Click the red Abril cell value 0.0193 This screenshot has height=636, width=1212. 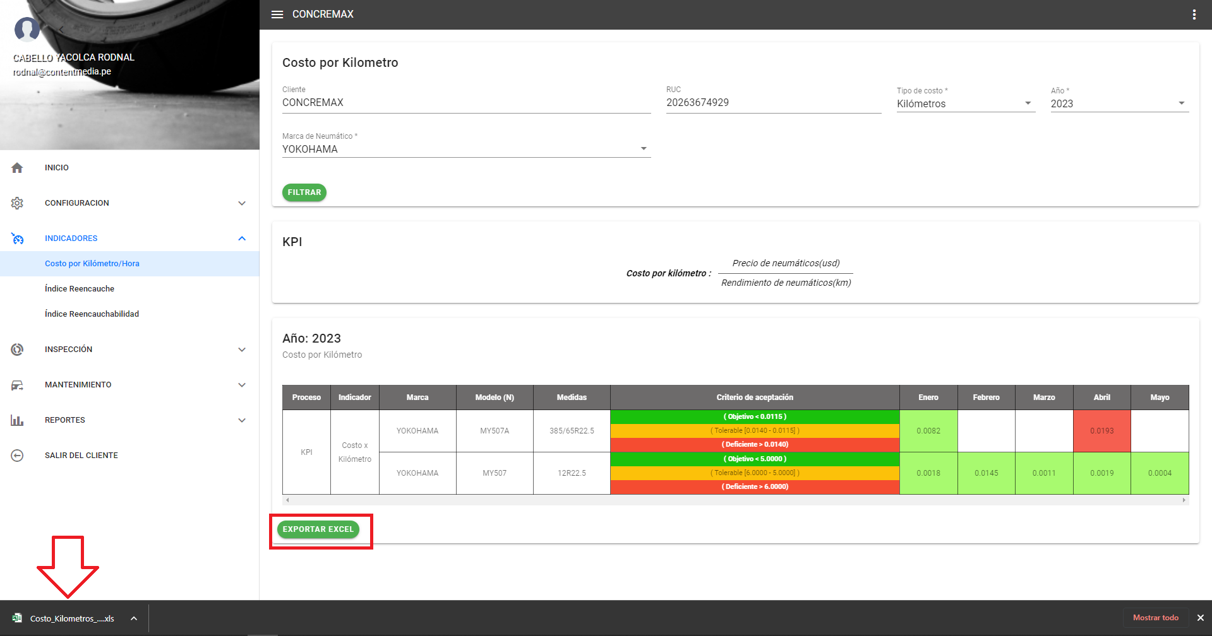[1101, 431]
